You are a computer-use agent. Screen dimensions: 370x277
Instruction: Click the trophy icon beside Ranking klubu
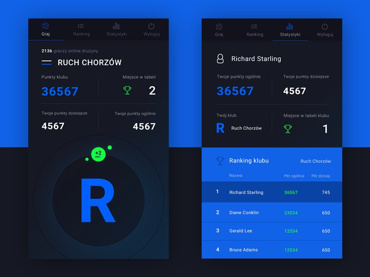[220, 161]
